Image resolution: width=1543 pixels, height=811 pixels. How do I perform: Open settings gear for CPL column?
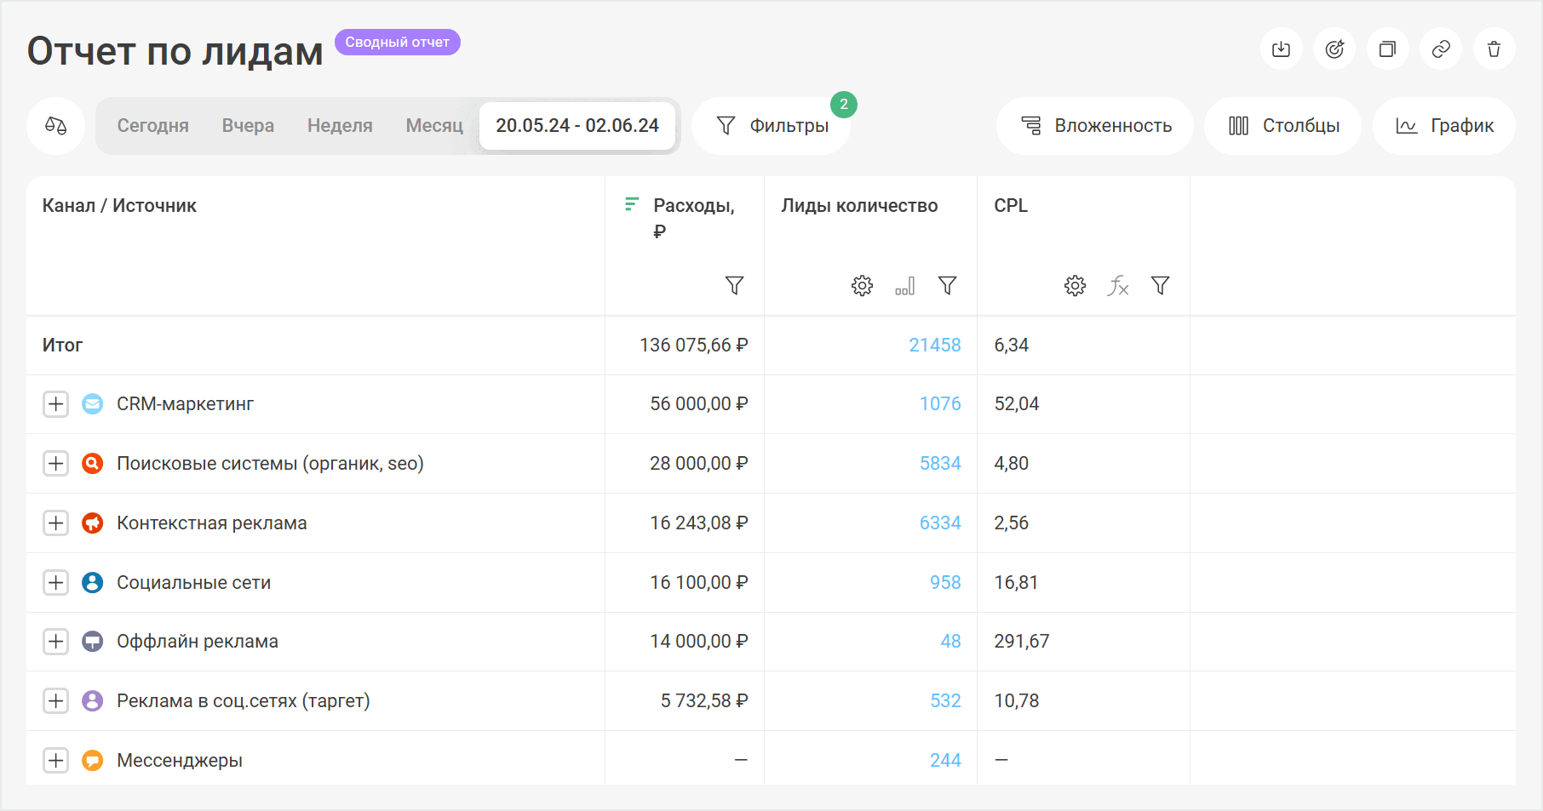point(1075,285)
